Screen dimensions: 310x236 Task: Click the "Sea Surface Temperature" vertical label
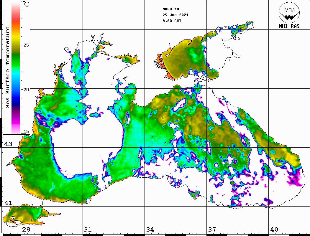[7, 67]
